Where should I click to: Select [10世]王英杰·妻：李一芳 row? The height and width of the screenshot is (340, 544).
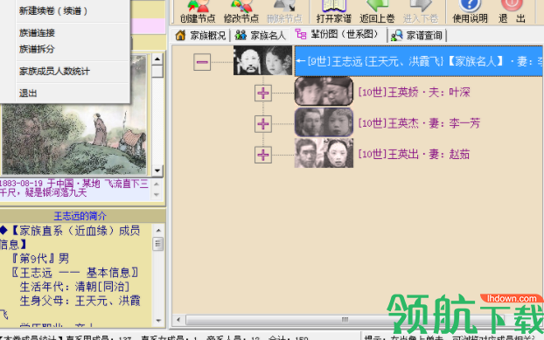click(x=419, y=123)
